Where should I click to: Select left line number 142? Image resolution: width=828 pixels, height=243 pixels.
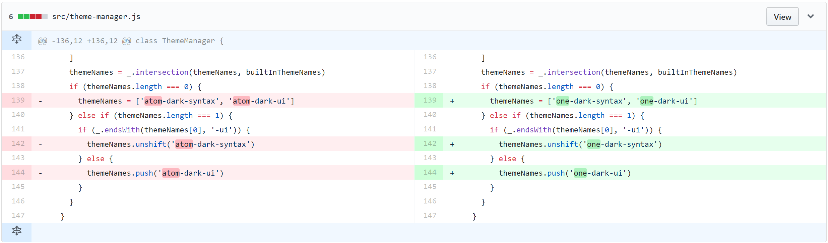click(18, 143)
